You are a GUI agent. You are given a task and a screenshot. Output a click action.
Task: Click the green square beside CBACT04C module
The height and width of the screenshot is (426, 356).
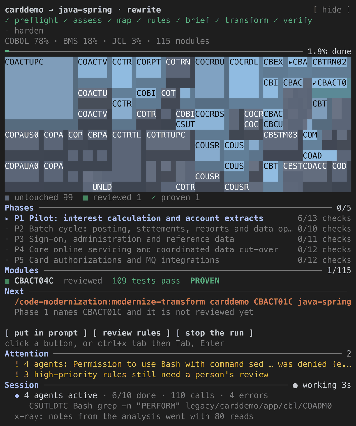[x=7, y=281]
